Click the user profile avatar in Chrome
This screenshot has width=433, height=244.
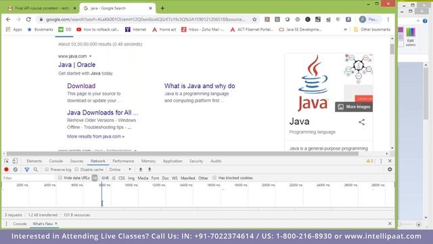[363, 20]
